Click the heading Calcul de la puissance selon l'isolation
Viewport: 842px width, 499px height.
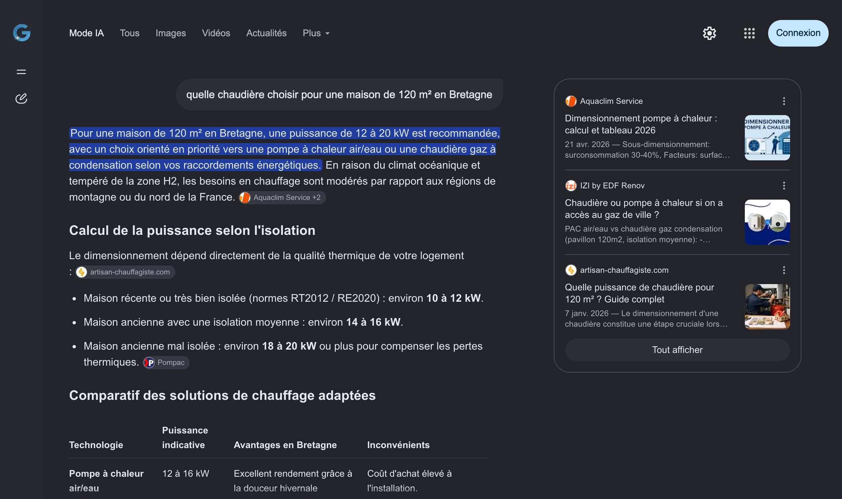point(192,230)
